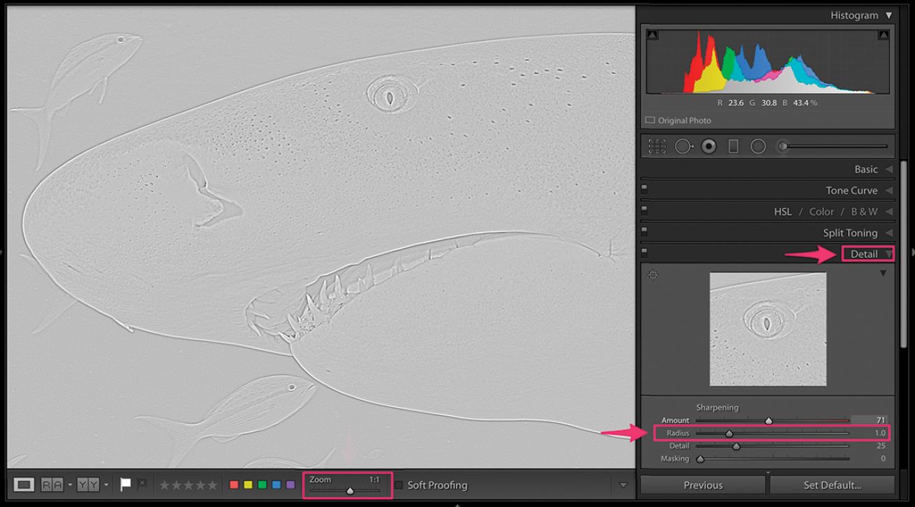Click the Loupe view icon in toolbar

click(x=24, y=485)
